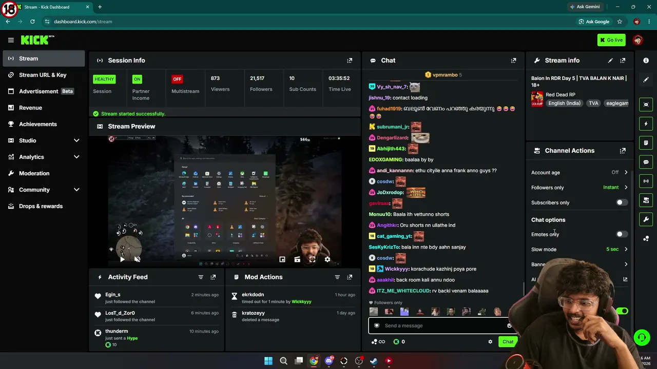
Task: Click the English (India) language tag
Action: click(564, 103)
